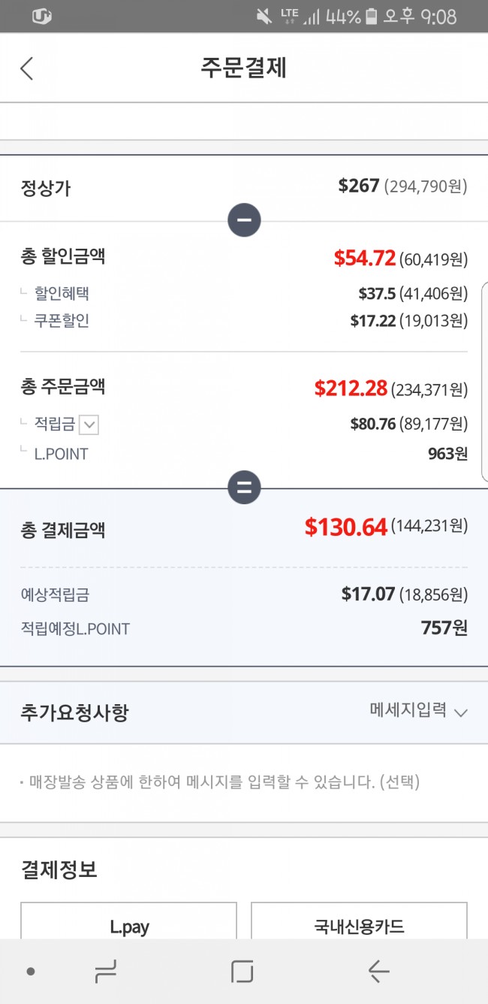Tap the muted sound status icon
The width and height of the screenshot is (488, 1004).
click(264, 16)
